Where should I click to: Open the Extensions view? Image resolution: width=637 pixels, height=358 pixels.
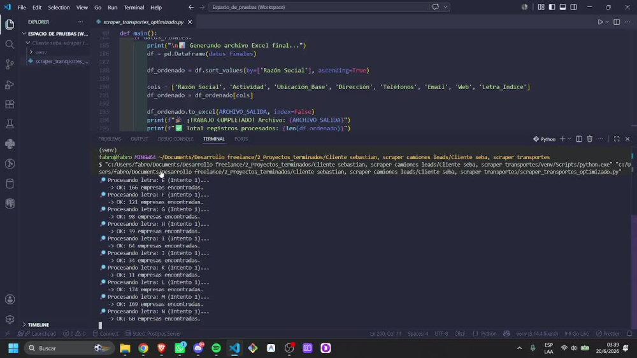10,104
